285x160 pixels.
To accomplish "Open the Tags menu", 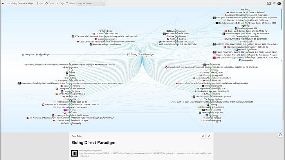I will click(60, 4).
